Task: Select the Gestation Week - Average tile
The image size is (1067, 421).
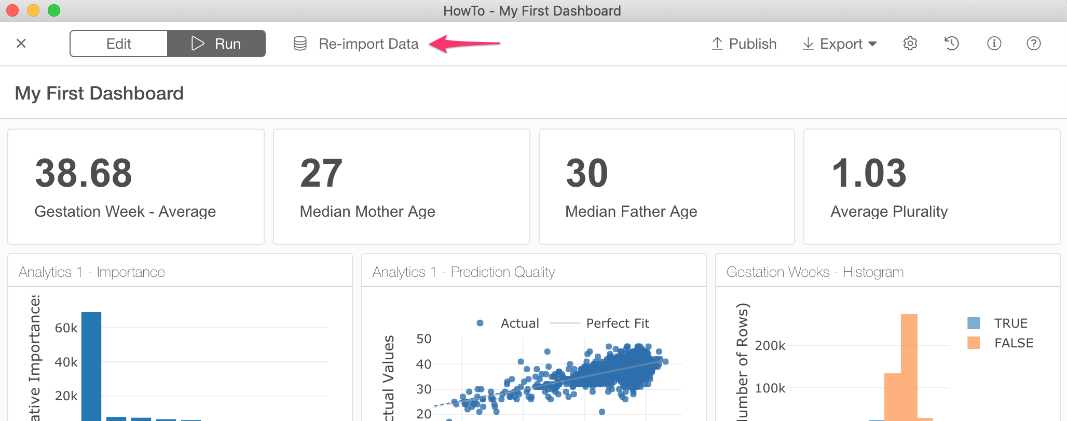Action: tap(136, 187)
